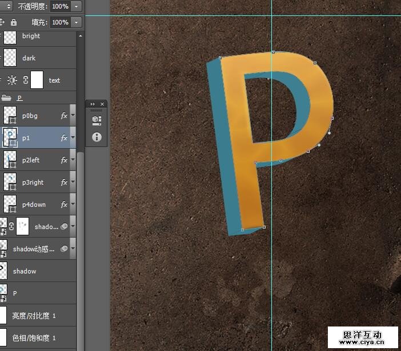
Task: Click the opacity value field showing 100%
Action: coord(60,6)
